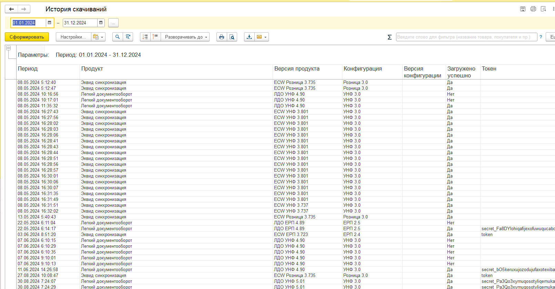
Task: Expand all groups using the toolbar icon
Action: pos(155,37)
